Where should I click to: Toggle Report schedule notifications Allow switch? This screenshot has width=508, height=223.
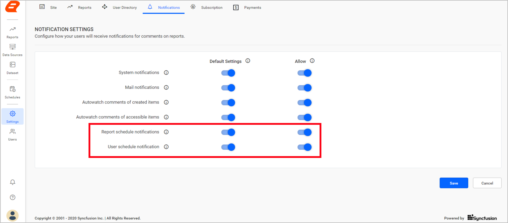pyautogui.click(x=304, y=132)
